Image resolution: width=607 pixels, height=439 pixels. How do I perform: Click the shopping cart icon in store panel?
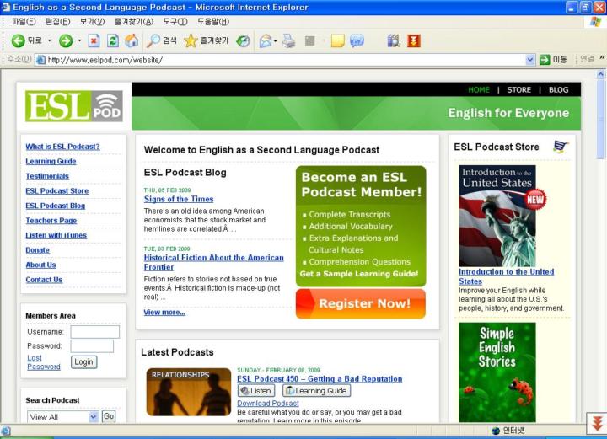(561, 147)
